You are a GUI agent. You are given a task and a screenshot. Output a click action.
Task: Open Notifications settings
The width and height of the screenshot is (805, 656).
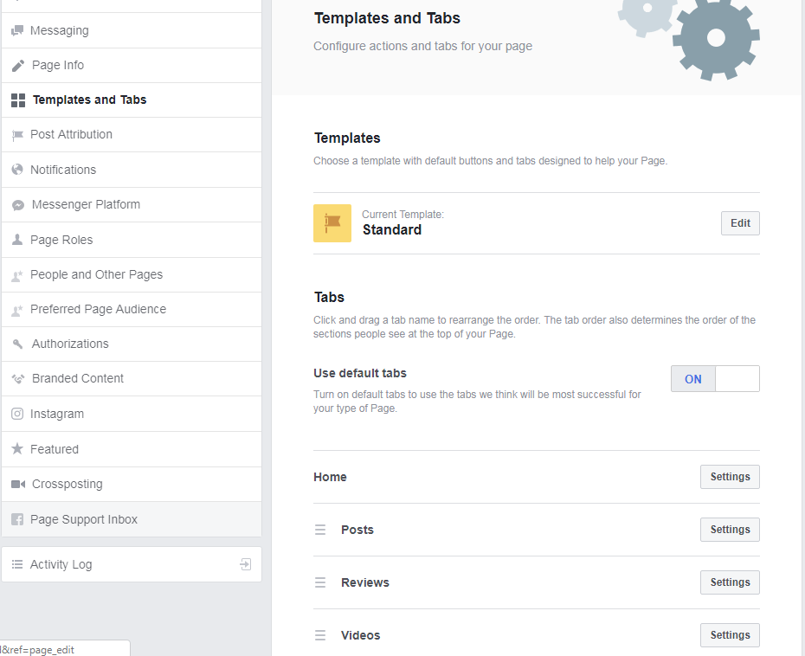coord(132,170)
